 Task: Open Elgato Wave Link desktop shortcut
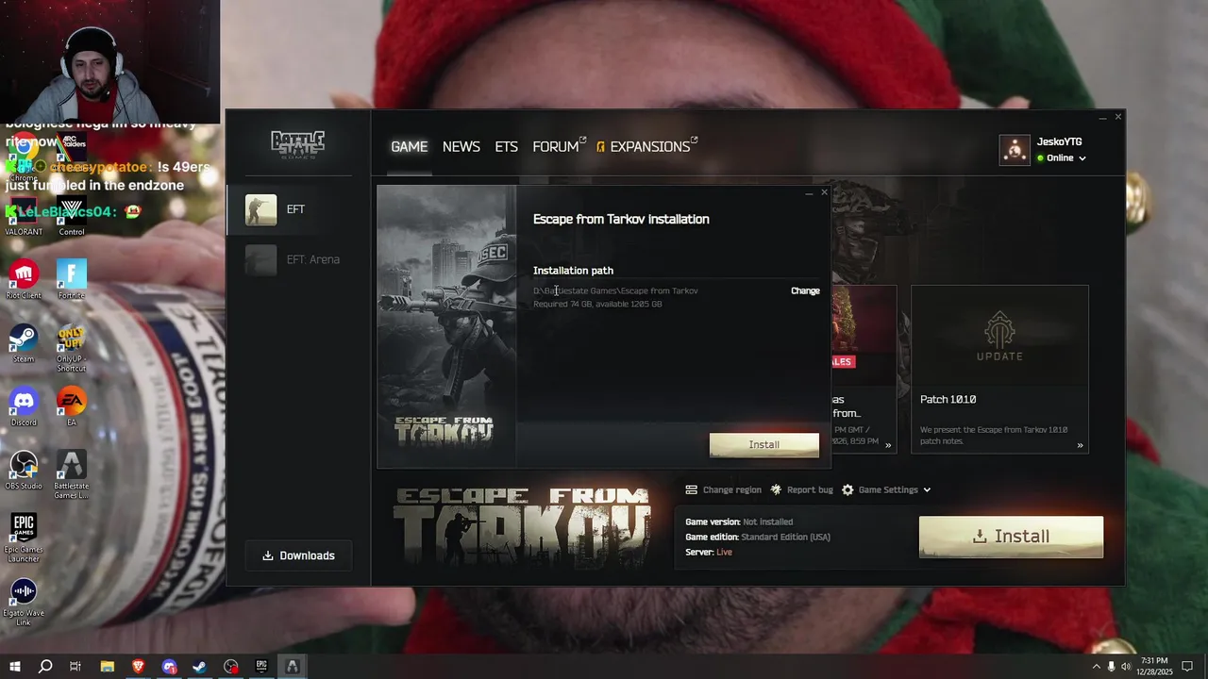pos(24,602)
